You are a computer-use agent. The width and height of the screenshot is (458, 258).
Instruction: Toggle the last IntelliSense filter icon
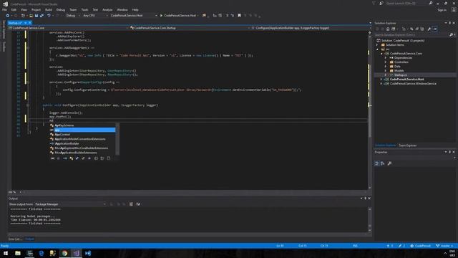(x=109, y=158)
